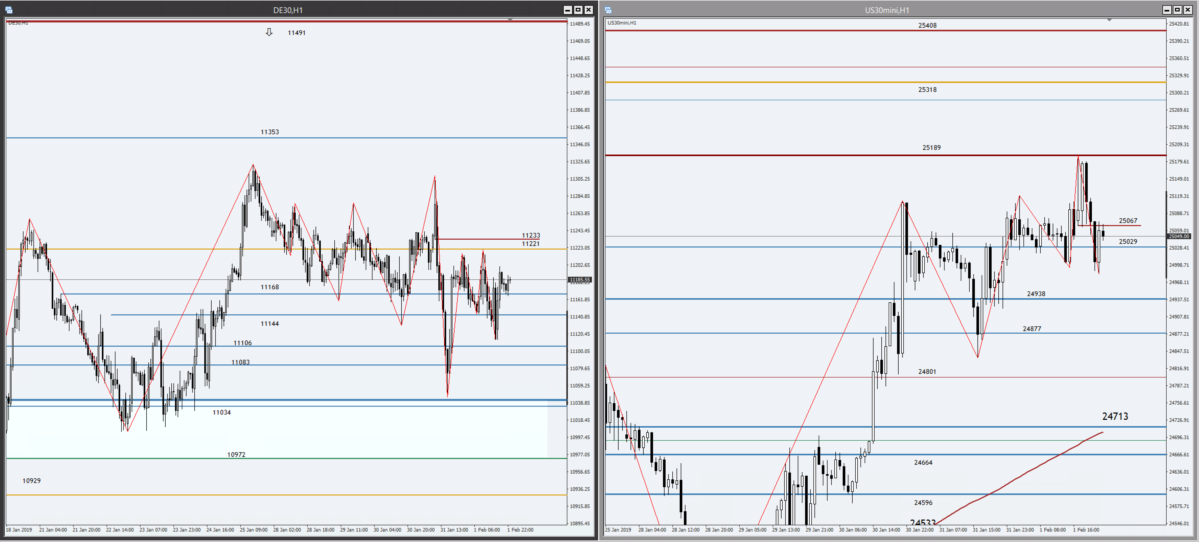Select the 25029 label
Screen dimensions: 1199x542
tap(1128, 242)
